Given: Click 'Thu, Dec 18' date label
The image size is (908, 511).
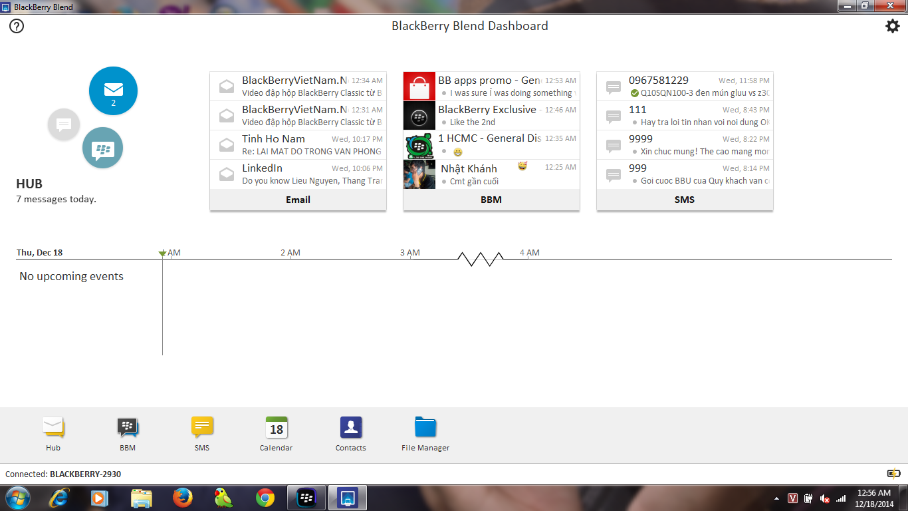Looking at the screenshot, I should tap(39, 253).
